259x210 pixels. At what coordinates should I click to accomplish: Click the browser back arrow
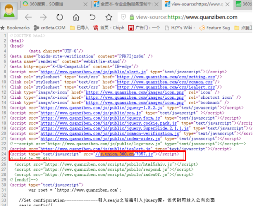click(28, 17)
